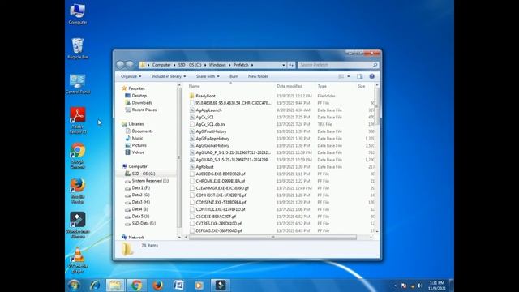Open the Windows Start menu

[74, 285]
